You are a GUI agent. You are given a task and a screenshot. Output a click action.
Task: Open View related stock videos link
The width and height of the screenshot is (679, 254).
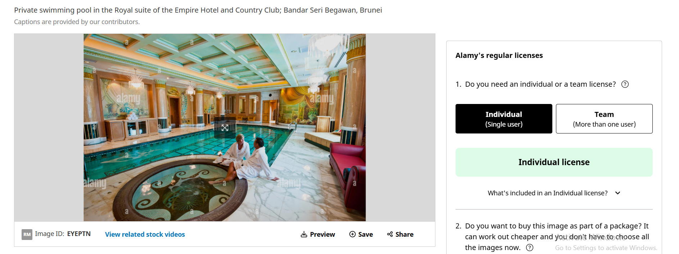(145, 235)
